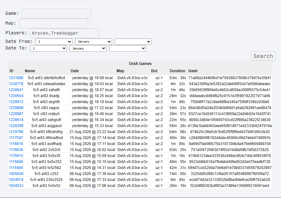Open the Date To year dropdown
281x198 pixels.
click(x=128, y=48)
